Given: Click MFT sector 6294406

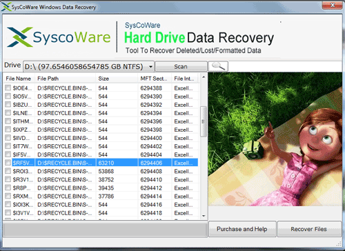Looking at the screenshot, I should point(151,163).
